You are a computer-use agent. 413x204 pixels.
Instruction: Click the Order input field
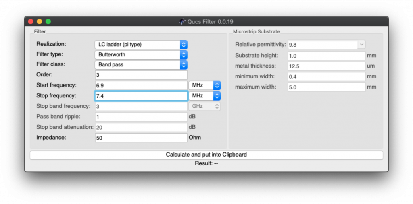[x=141, y=75]
